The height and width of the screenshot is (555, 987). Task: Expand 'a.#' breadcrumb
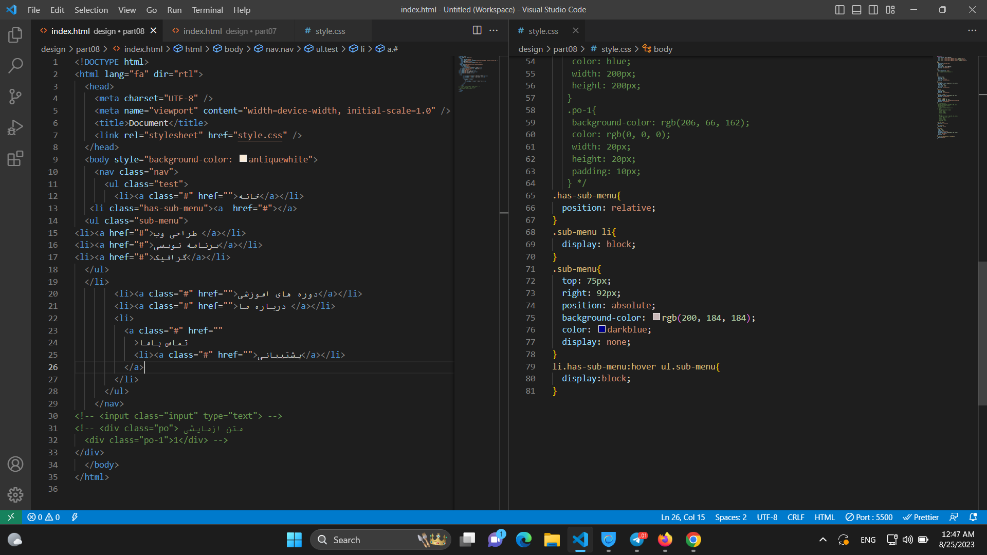tap(387, 49)
